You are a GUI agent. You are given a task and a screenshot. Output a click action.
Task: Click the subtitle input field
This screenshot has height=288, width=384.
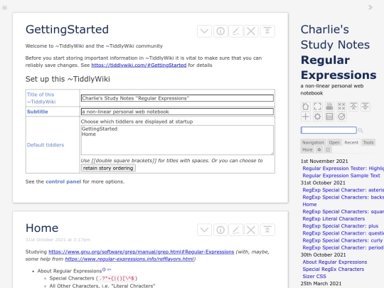(177, 112)
